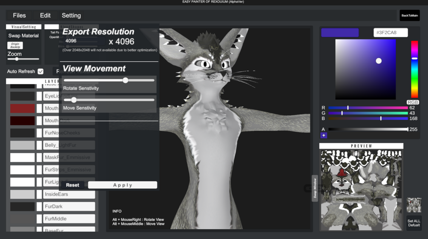Click the Reset button in settings
This screenshot has width=428, height=239.
[x=72, y=185]
